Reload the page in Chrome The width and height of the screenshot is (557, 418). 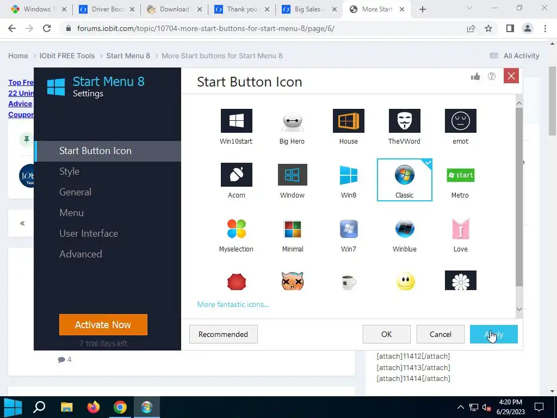47,28
